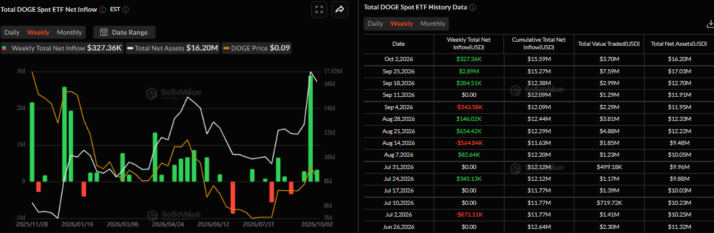
Task: Toggle Total Net Assets line series
Action: 172,48
